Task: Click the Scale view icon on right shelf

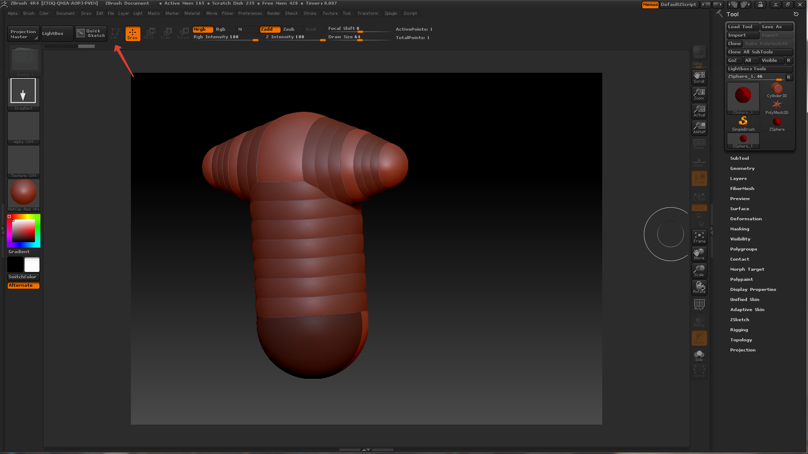Action: [x=699, y=270]
